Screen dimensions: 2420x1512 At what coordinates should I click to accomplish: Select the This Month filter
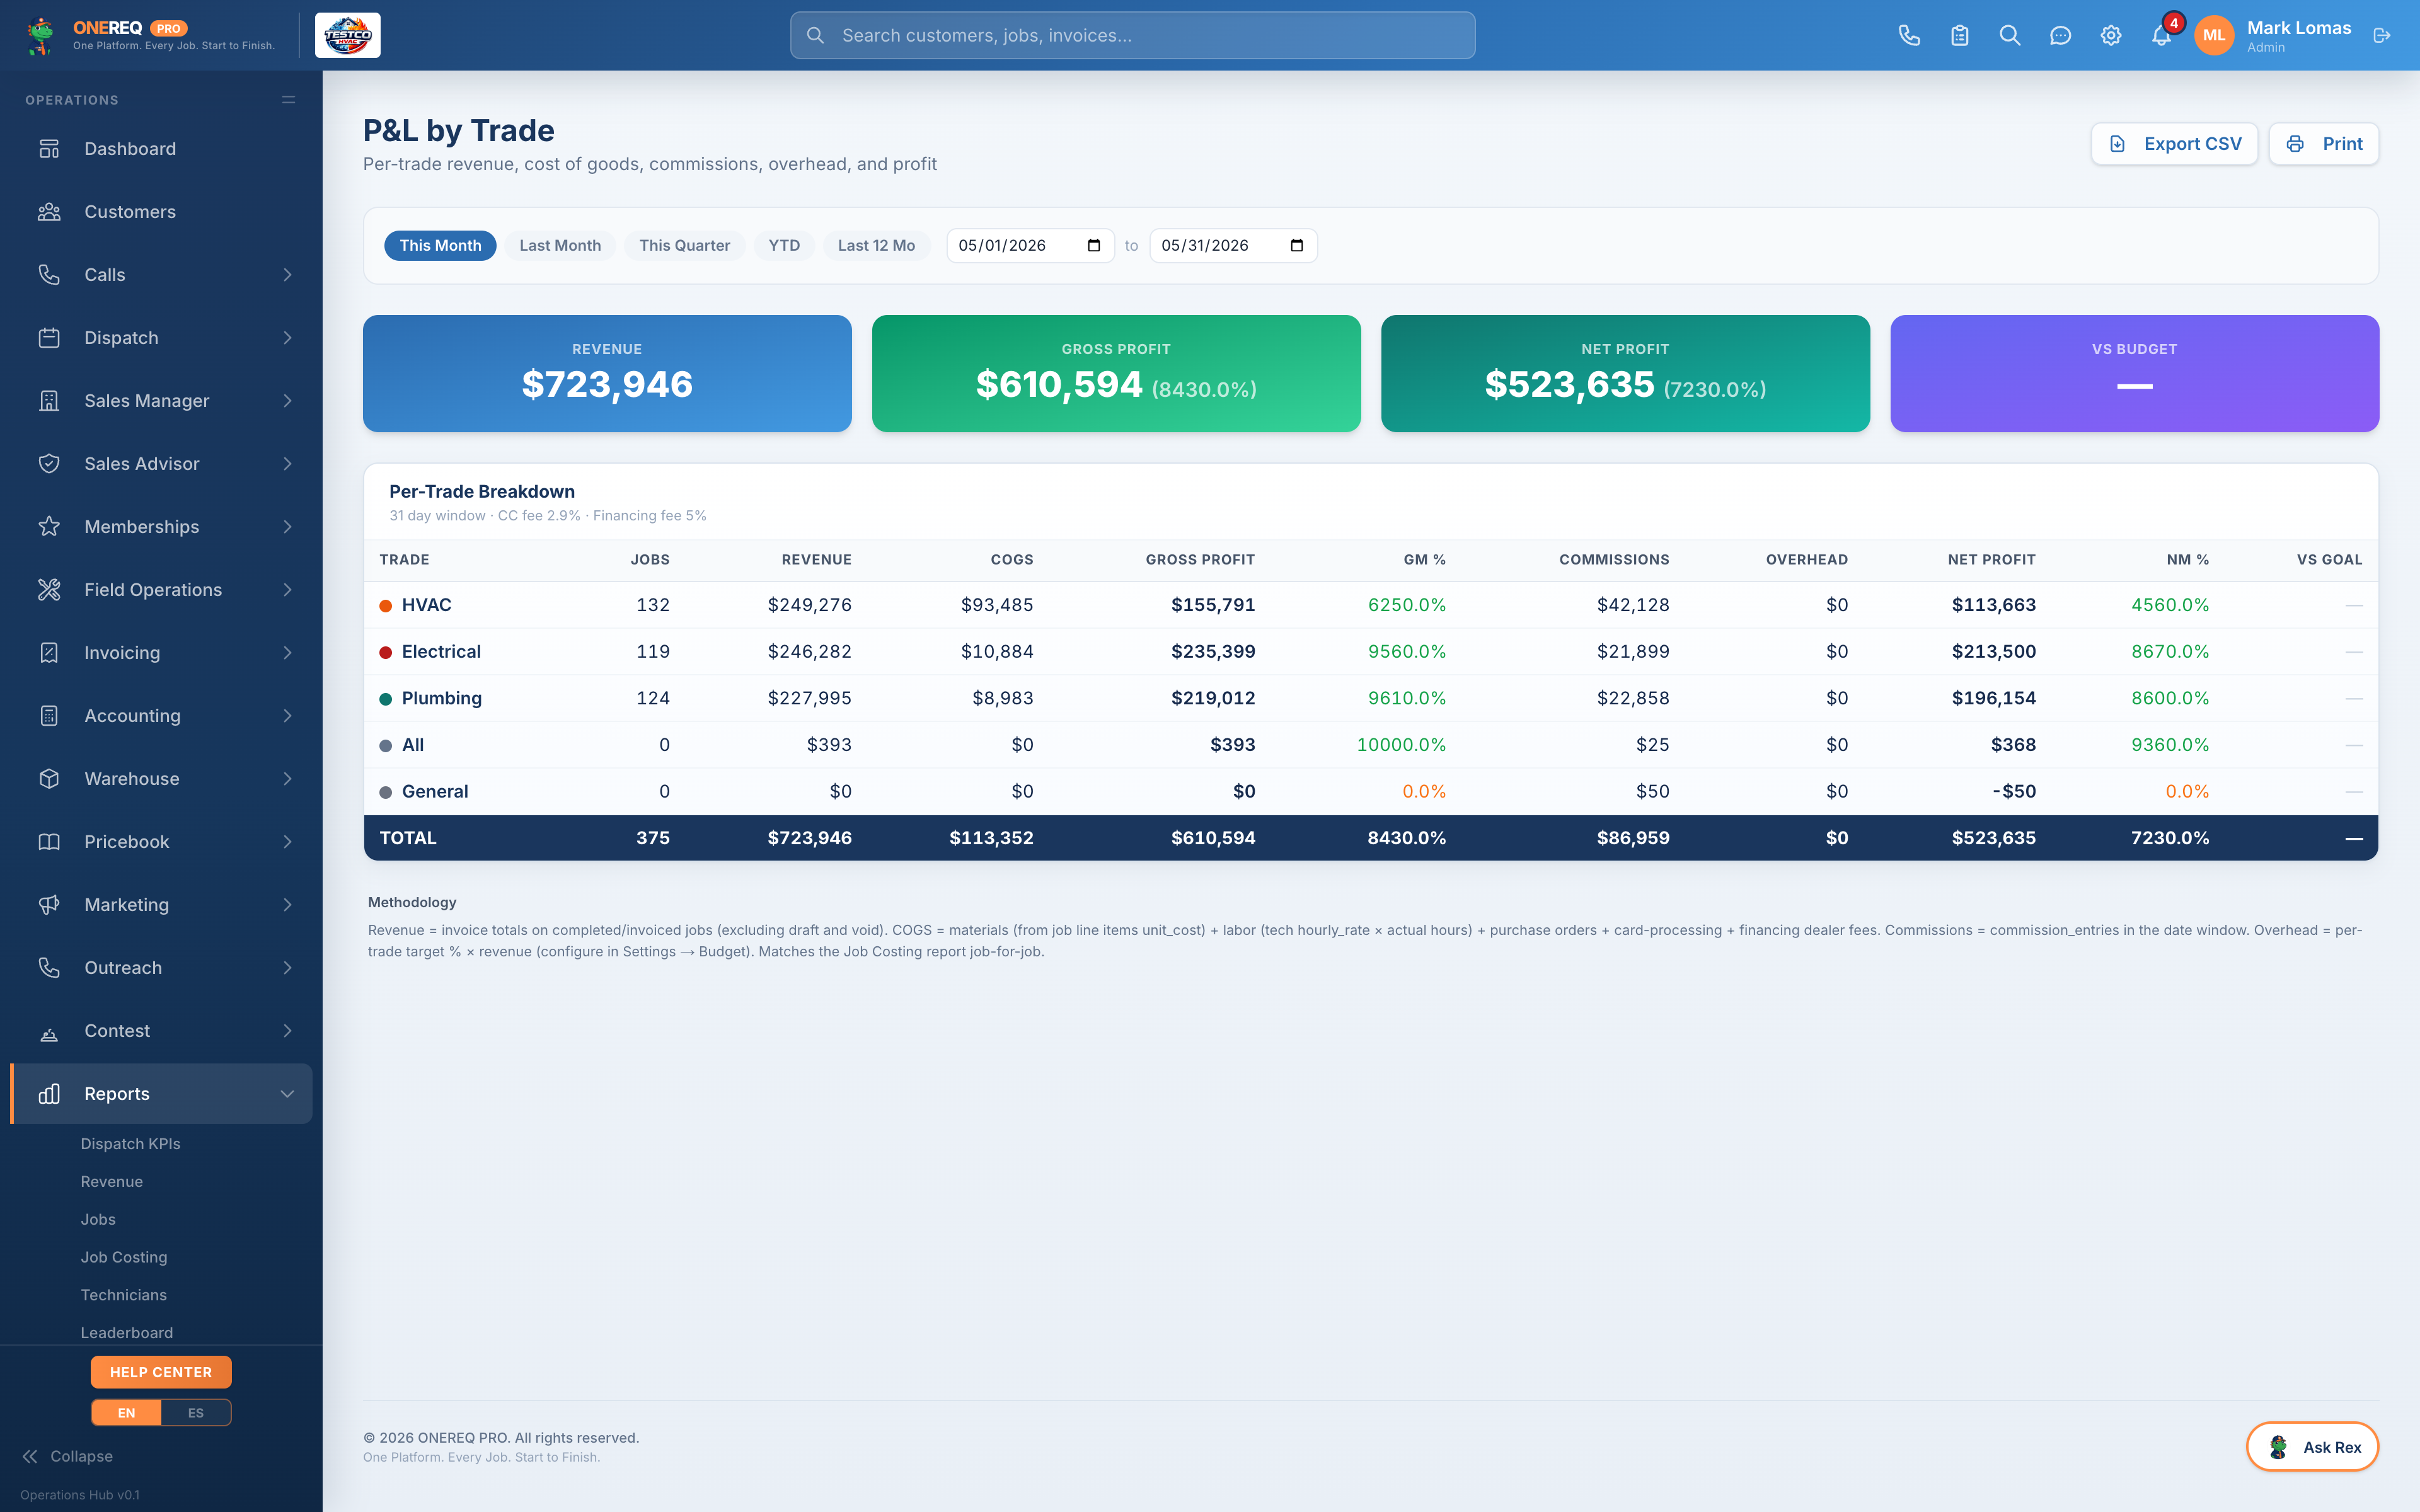click(440, 246)
